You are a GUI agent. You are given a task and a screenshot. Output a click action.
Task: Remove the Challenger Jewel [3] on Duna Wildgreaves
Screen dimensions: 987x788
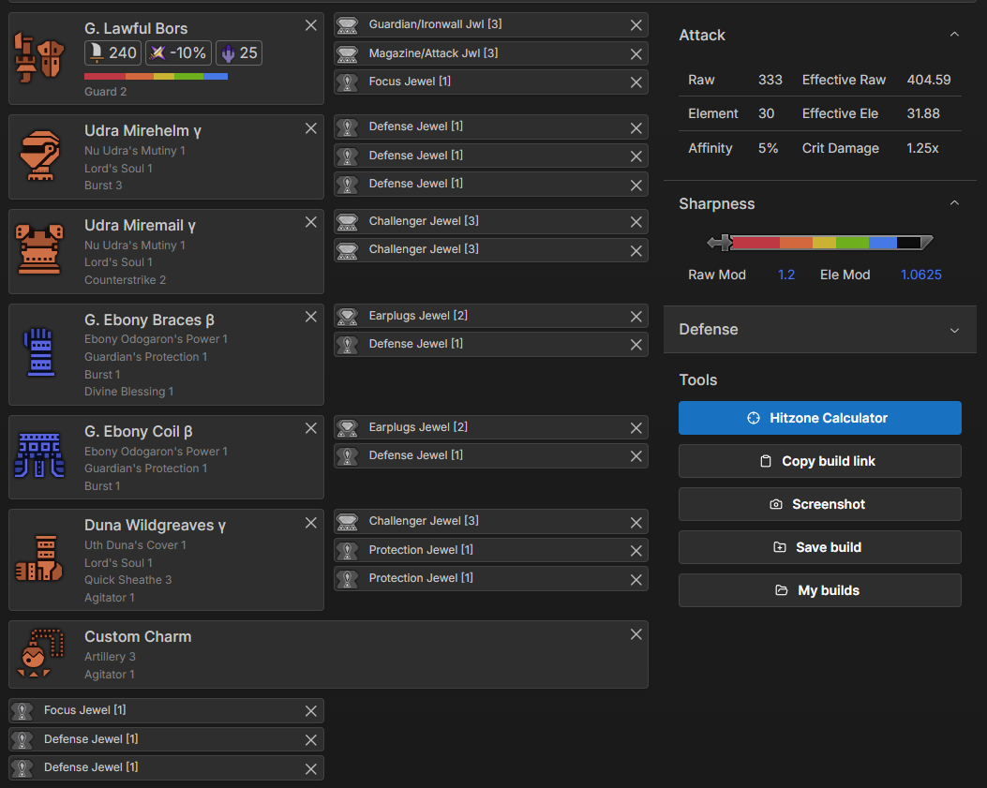click(x=636, y=523)
